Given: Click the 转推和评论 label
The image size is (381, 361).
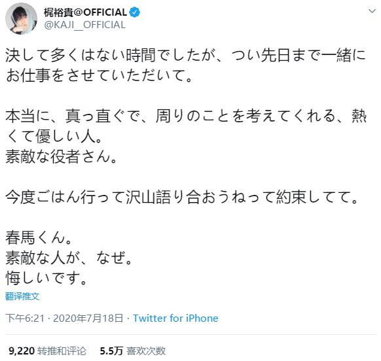Looking at the screenshot, I should pyautogui.click(x=62, y=351).
